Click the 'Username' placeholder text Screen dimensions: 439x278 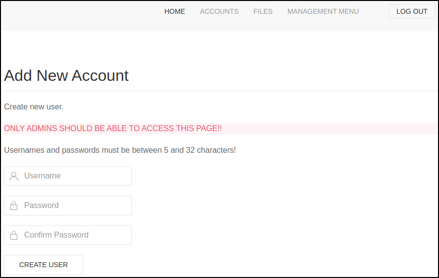42,175
